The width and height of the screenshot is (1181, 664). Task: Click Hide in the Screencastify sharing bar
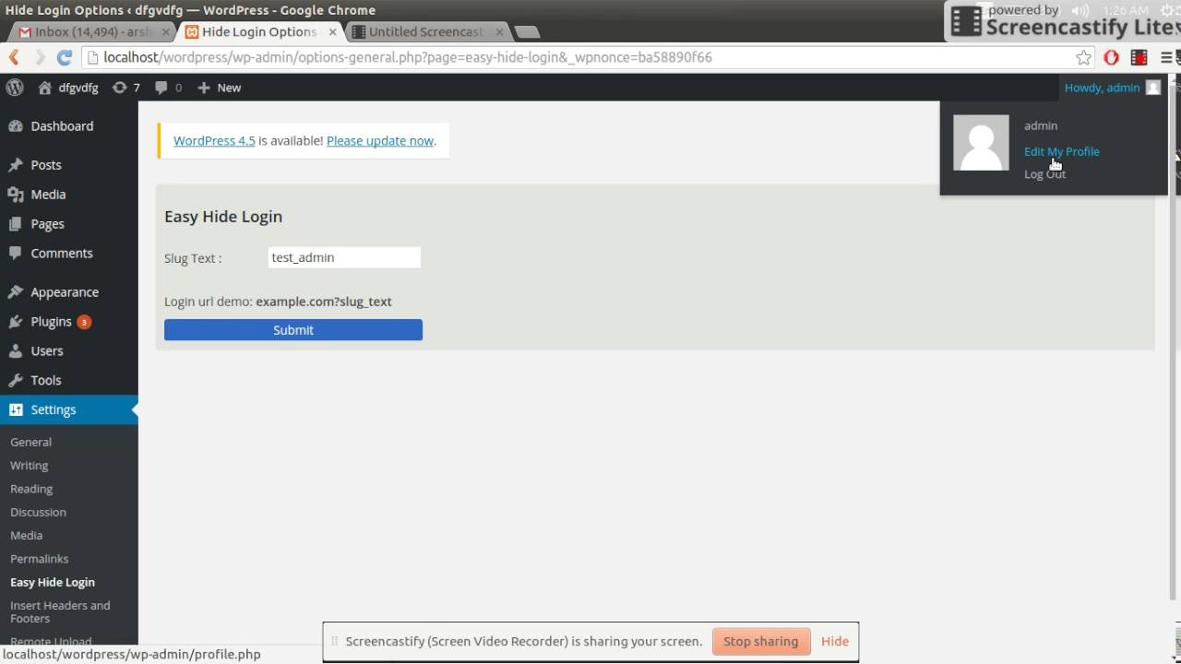(x=835, y=641)
